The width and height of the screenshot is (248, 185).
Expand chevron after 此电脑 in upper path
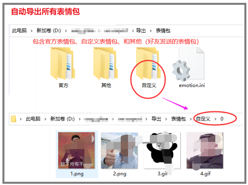32,31
